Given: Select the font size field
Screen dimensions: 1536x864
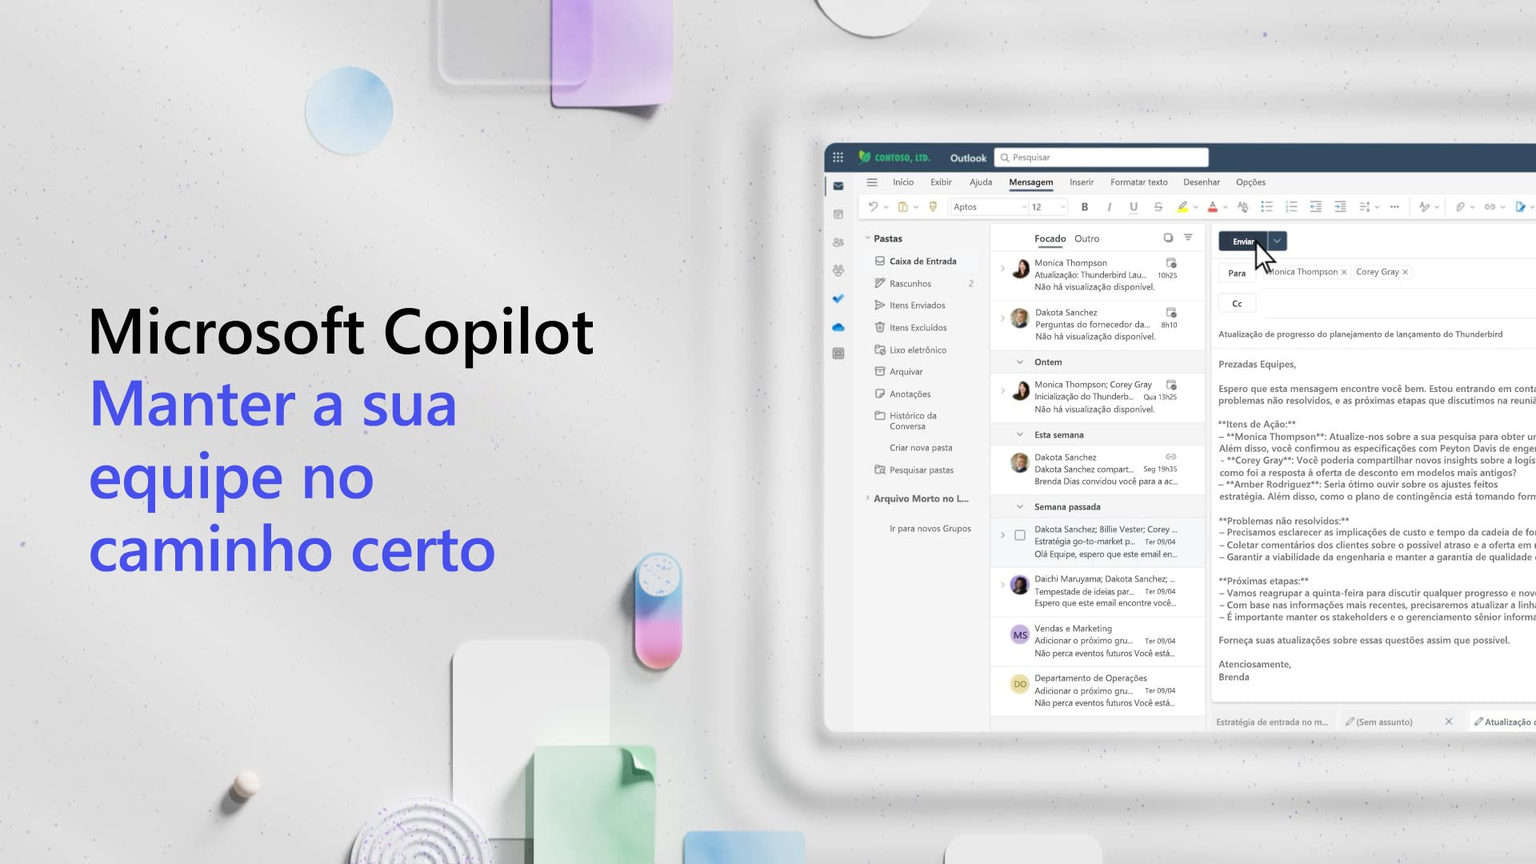Looking at the screenshot, I should [1043, 206].
